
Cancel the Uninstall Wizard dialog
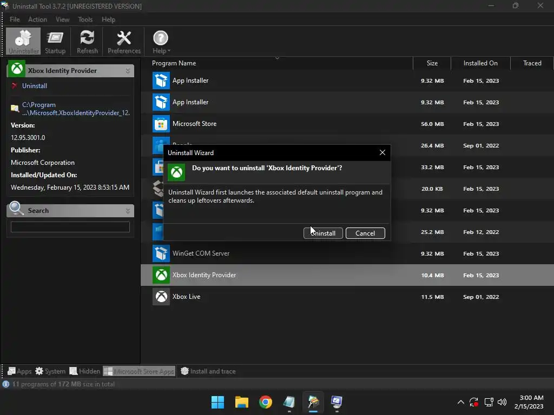(365, 233)
